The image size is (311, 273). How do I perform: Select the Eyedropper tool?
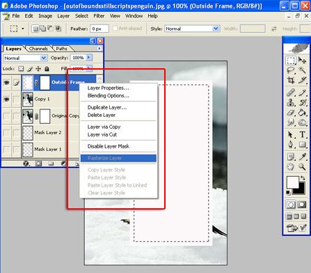coord(302,157)
